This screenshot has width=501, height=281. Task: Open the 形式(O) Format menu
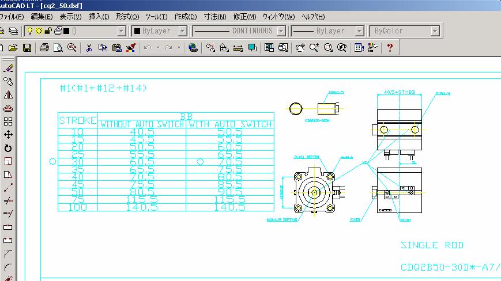coord(127,17)
